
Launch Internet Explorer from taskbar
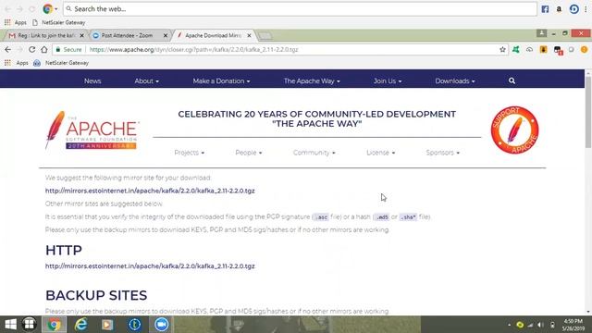[80, 325]
